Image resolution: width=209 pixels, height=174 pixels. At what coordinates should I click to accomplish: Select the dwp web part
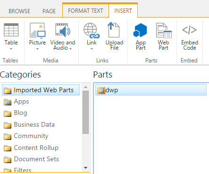tap(151, 90)
